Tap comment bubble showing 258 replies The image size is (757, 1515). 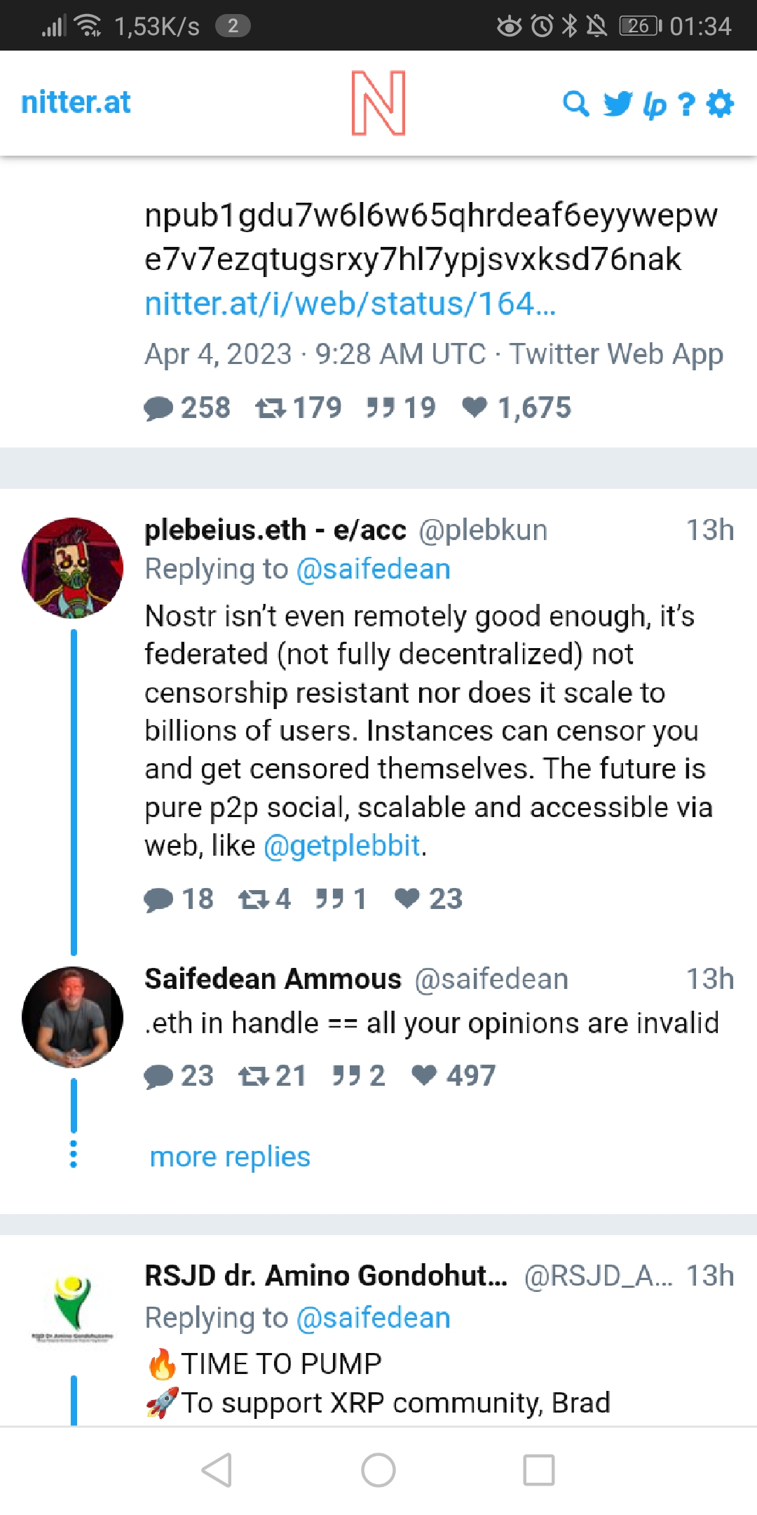[x=158, y=408]
